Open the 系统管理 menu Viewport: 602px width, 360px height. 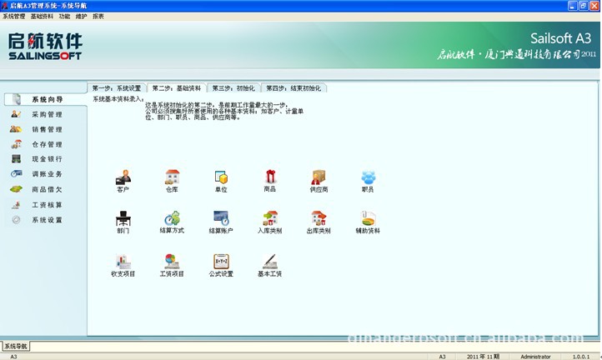pos(14,16)
